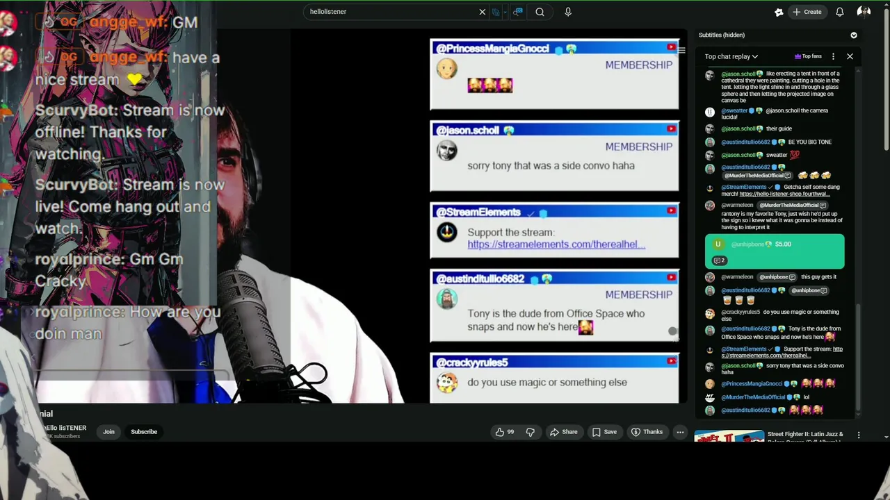Click the CC search icon in search bar
This screenshot has width=890, height=500.
pyautogui.click(x=518, y=12)
